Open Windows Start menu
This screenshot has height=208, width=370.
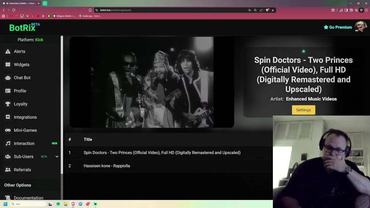click(5, 204)
